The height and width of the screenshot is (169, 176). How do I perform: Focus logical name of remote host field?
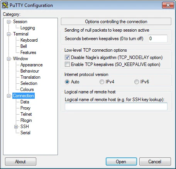pos(116,106)
